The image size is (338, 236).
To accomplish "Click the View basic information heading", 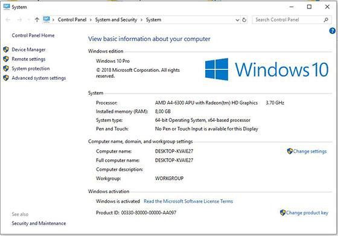I will 149,39.
